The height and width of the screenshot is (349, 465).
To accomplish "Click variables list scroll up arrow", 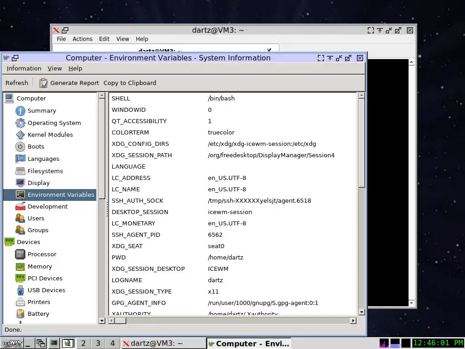I will pos(361,95).
